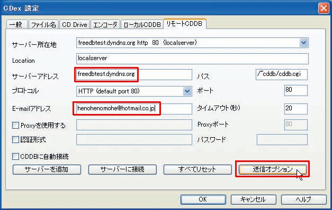The image size is (332, 210).
Task: Click the ポート field showing 80
Action: click(296, 90)
